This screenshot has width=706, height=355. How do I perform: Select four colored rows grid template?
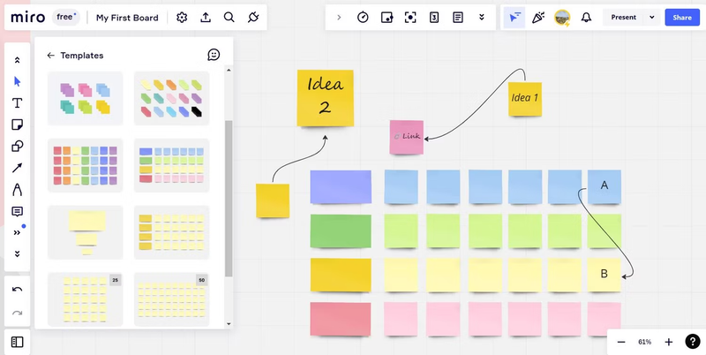pyautogui.click(x=171, y=165)
